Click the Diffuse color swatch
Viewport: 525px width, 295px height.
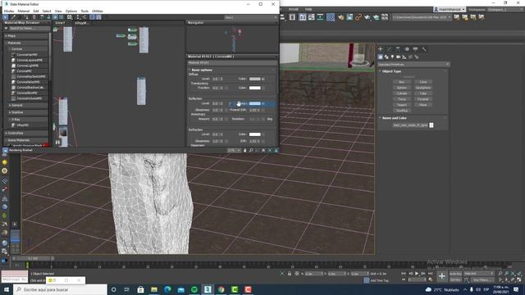[x=255, y=79]
